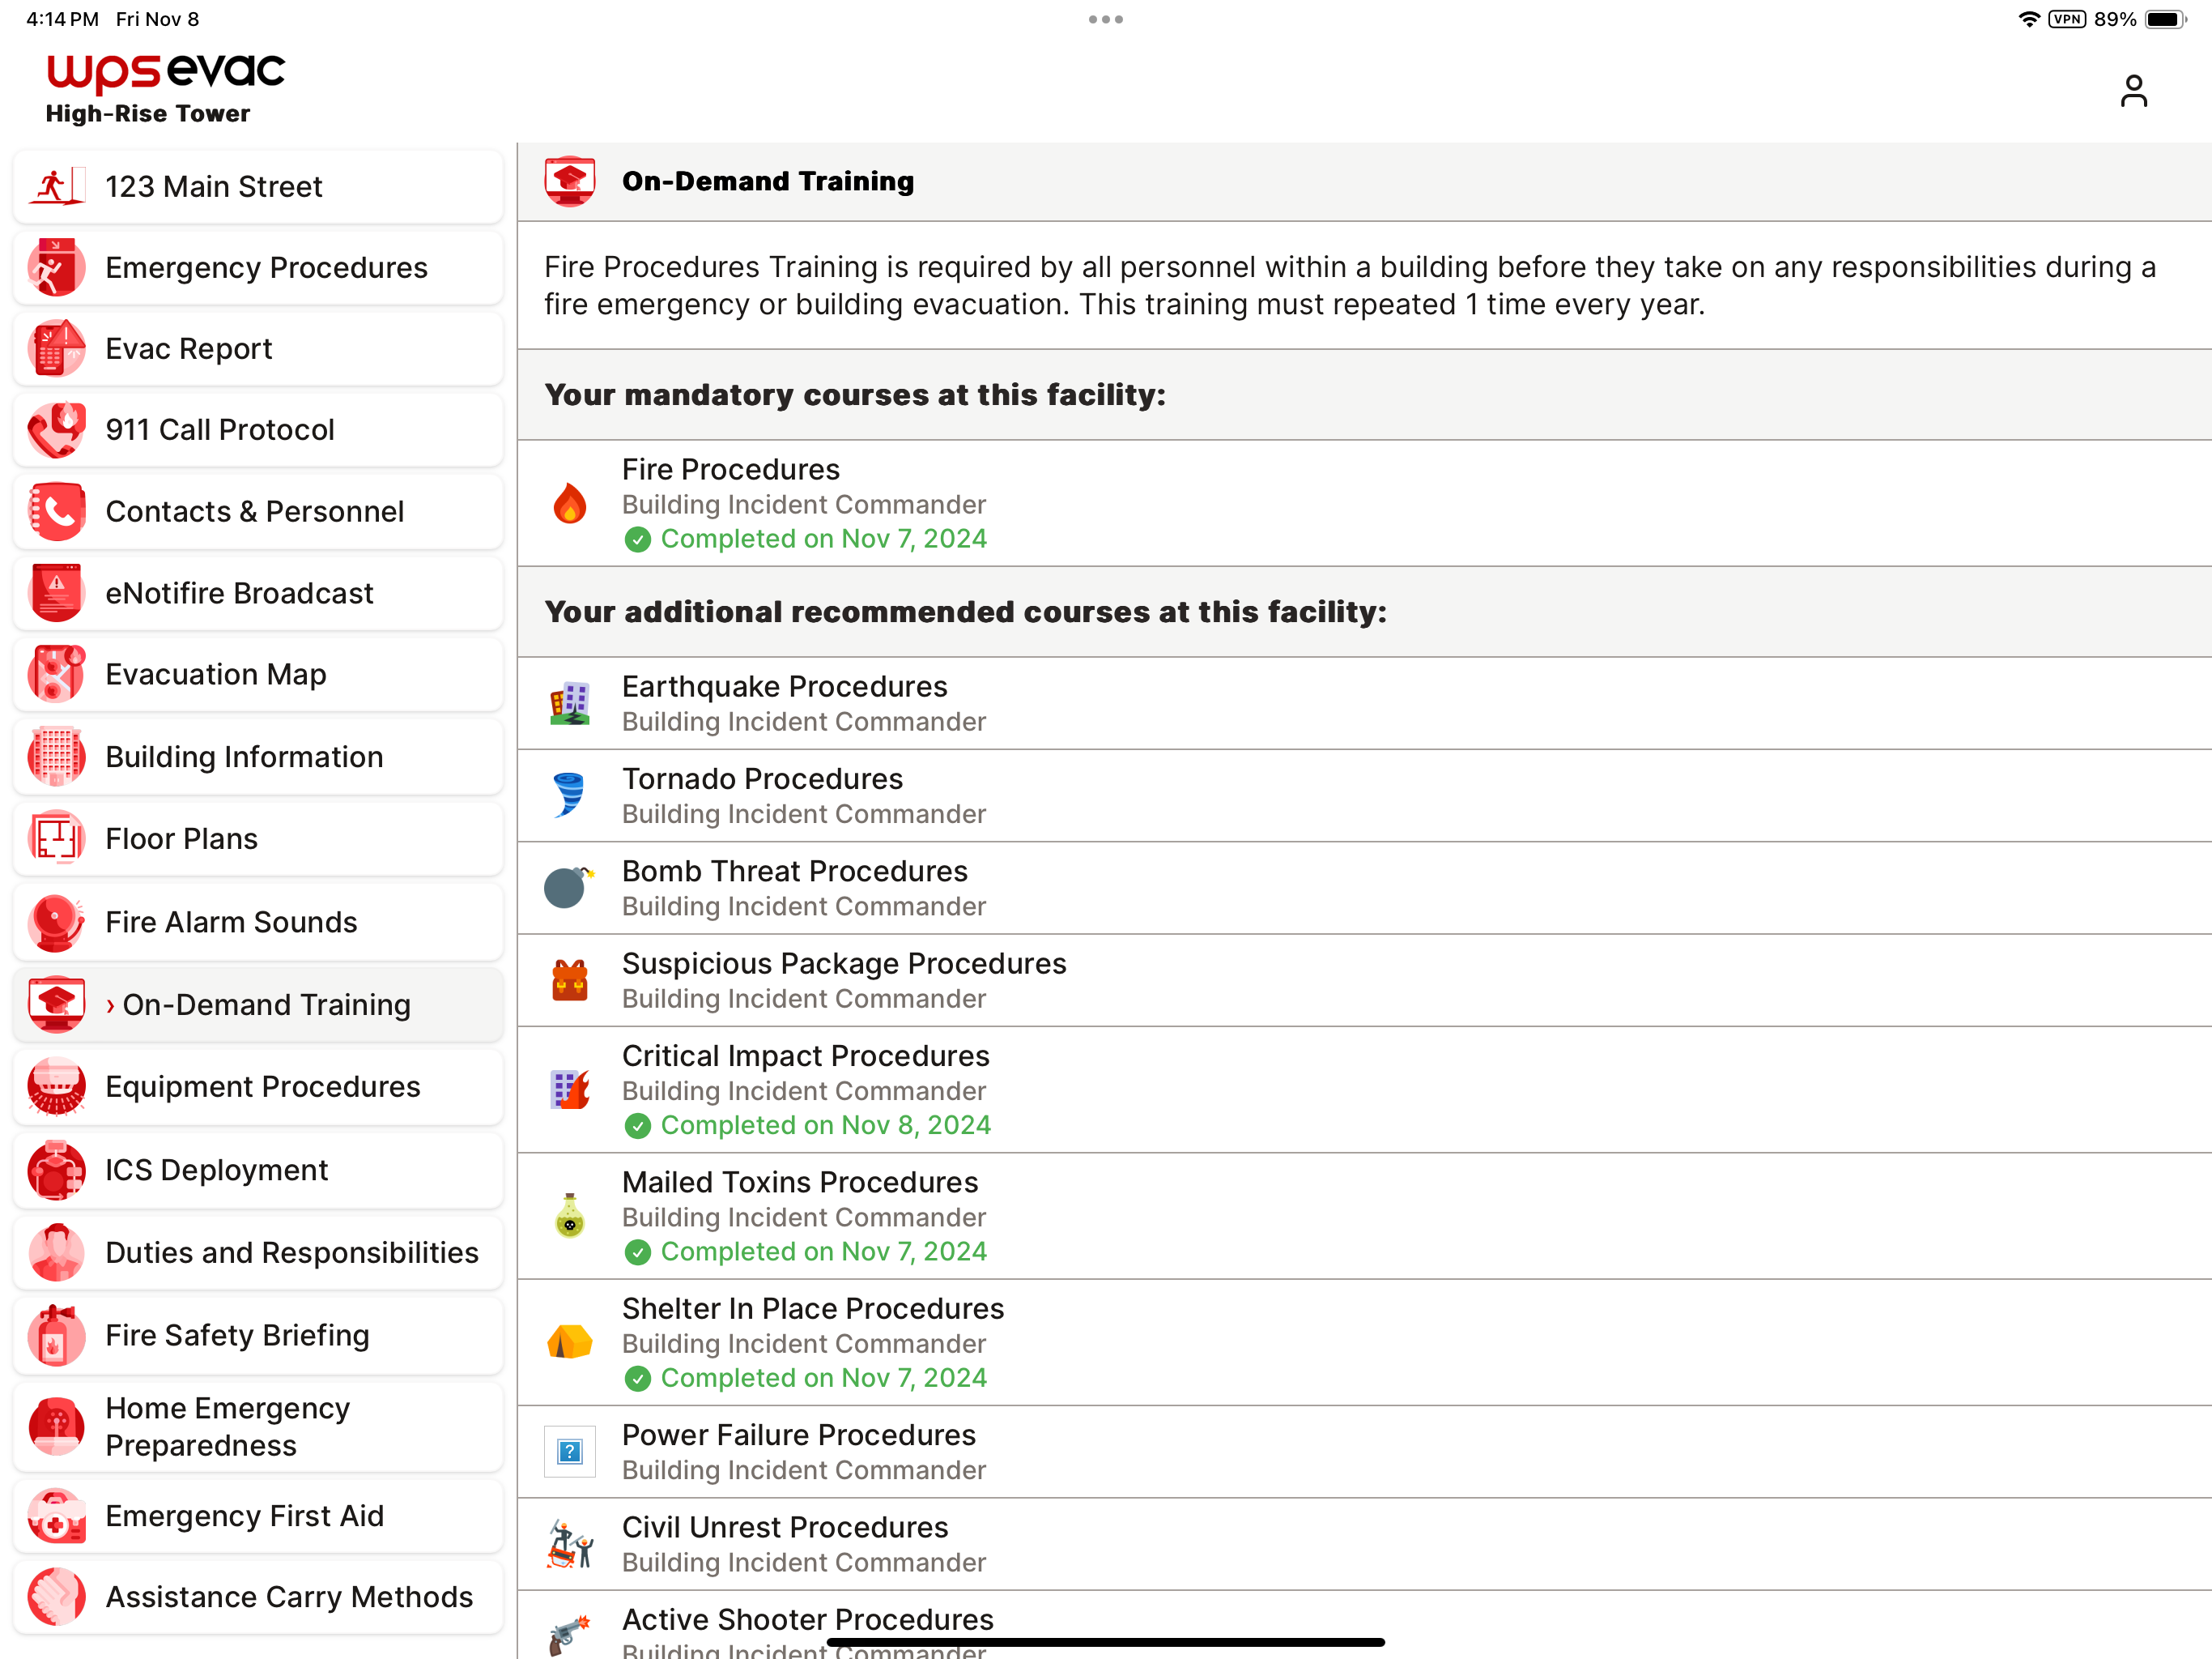This screenshot has height=1659, width=2212.
Task: Tap the 123 Main Street running-man icon
Action: [x=57, y=186]
